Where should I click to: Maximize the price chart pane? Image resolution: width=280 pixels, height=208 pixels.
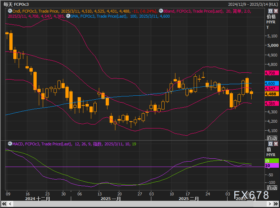[x=270, y=11]
